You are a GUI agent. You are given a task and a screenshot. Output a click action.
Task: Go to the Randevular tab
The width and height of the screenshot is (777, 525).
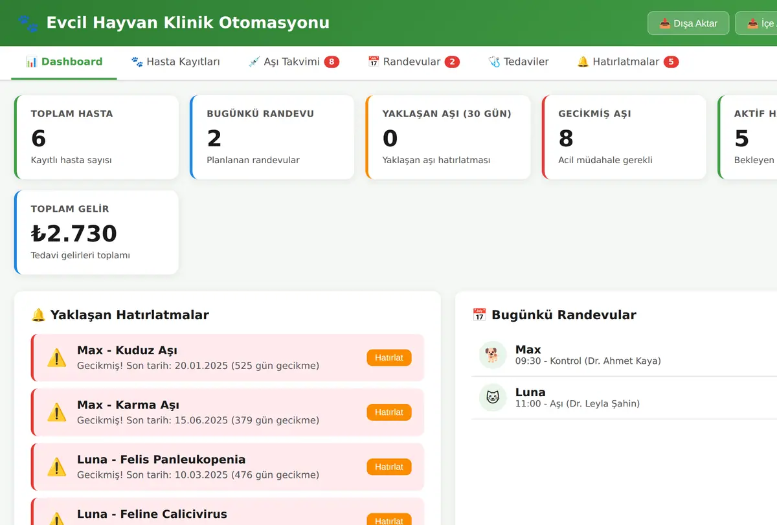[414, 62]
